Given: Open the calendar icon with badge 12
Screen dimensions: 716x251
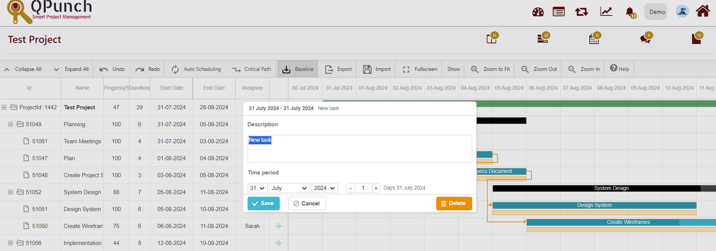Looking at the screenshot, I should click(x=594, y=39).
